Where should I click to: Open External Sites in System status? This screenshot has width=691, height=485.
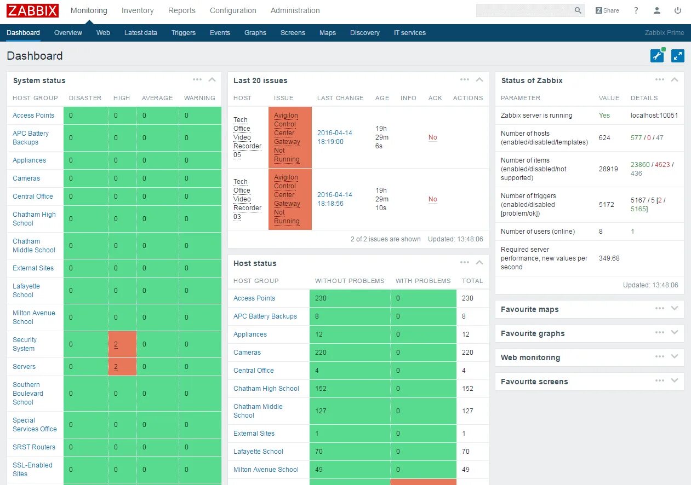33,268
